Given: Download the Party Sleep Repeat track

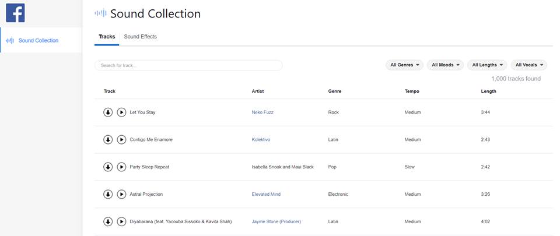Looking at the screenshot, I should [108, 167].
